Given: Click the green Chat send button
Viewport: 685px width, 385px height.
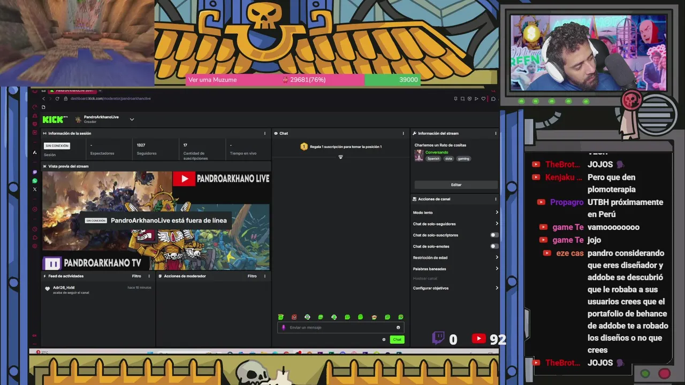Looking at the screenshot, I should click(397, 340).
